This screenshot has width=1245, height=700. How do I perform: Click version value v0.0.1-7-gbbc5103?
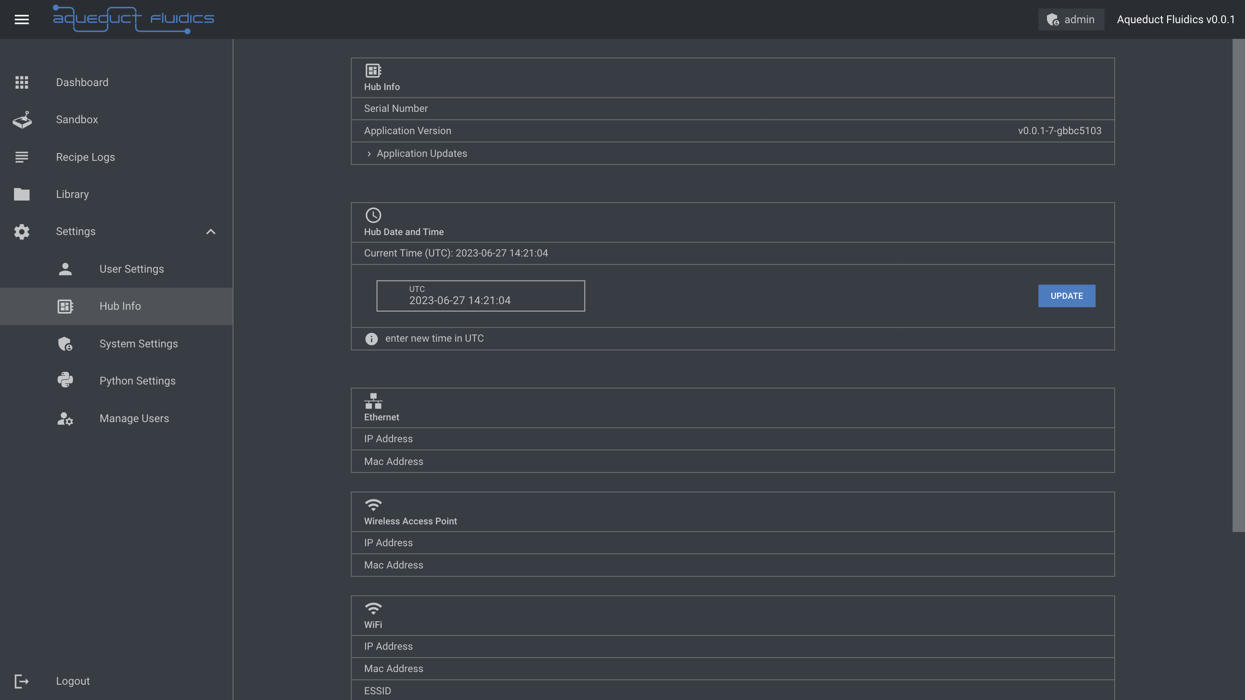coord(1060,131)
